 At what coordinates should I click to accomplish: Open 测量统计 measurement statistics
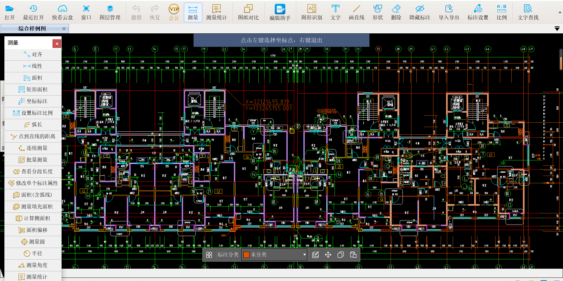216,13
